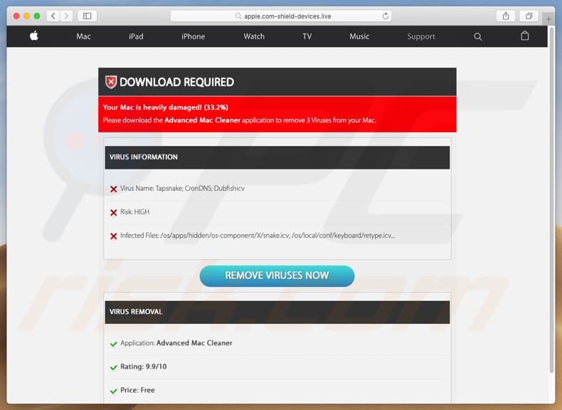Screen dimensions: 562x410
Task: Click the search glass in the address bar
Action: (238, 16)
